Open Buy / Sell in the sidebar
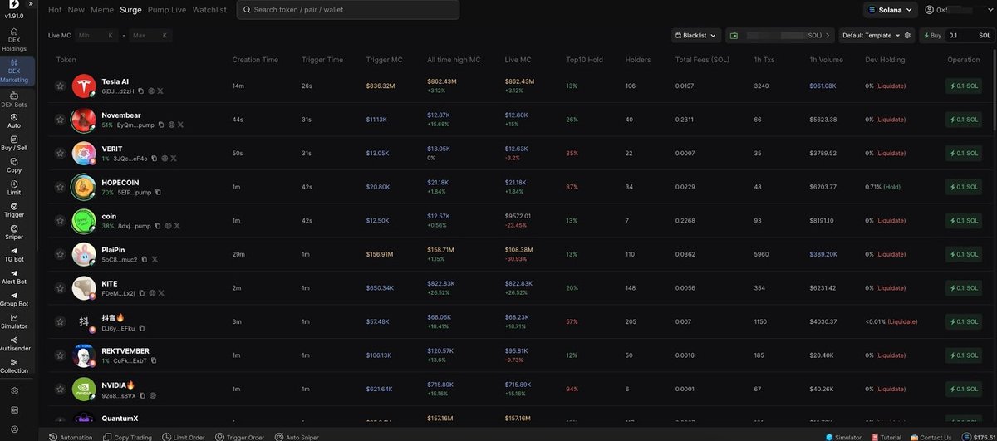Image resolution: width=997 pixels, height=441 pixels. coord(14,143)
